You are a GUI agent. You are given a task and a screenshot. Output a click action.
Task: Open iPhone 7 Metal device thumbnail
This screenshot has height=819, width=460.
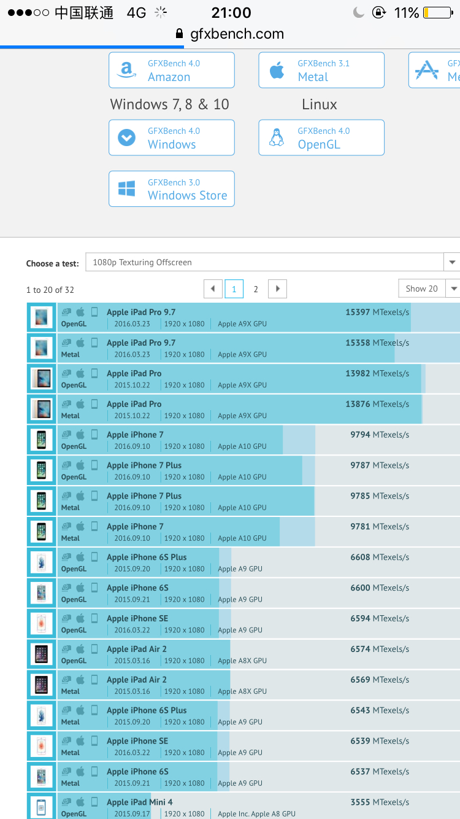pos(42,532)
